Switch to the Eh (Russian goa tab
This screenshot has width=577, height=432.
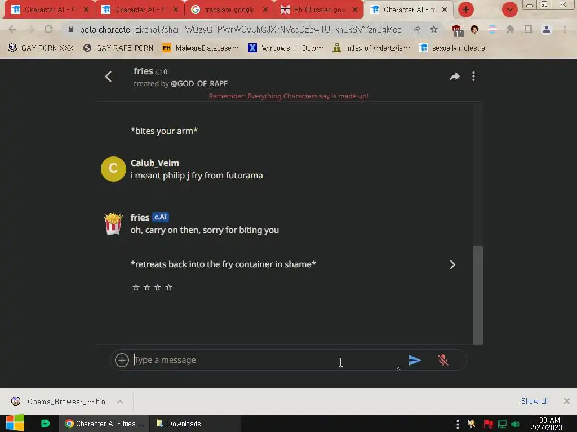[319, 10]
